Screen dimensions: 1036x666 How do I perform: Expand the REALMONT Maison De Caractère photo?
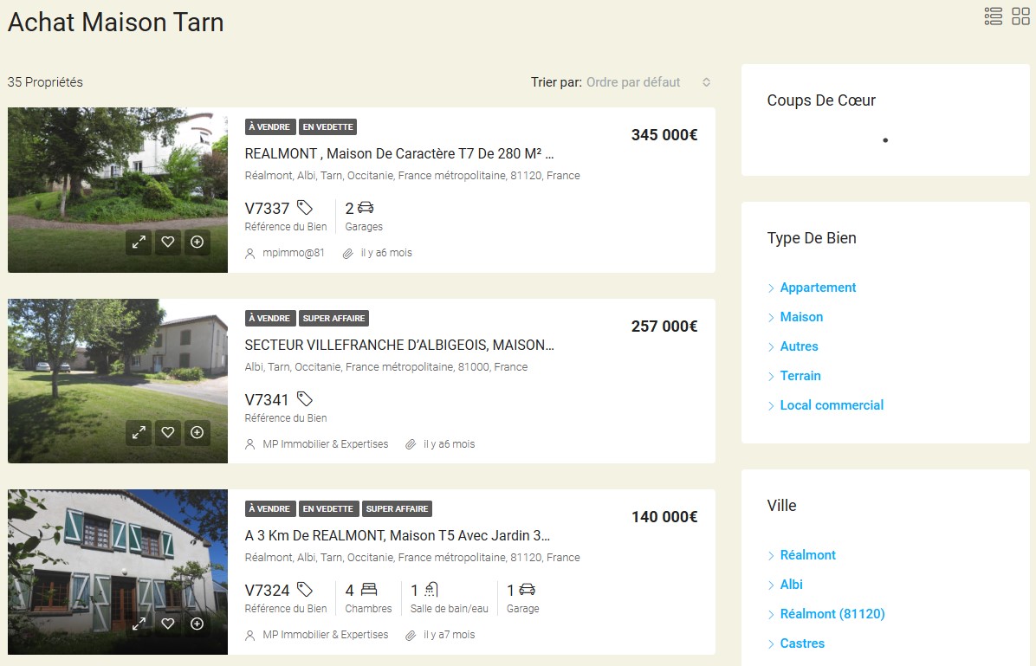tap(138, 242)
